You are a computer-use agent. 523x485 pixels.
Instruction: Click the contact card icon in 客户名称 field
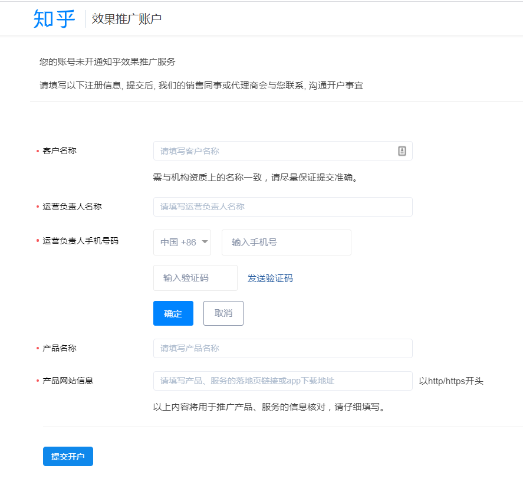(x=402, y=151)
